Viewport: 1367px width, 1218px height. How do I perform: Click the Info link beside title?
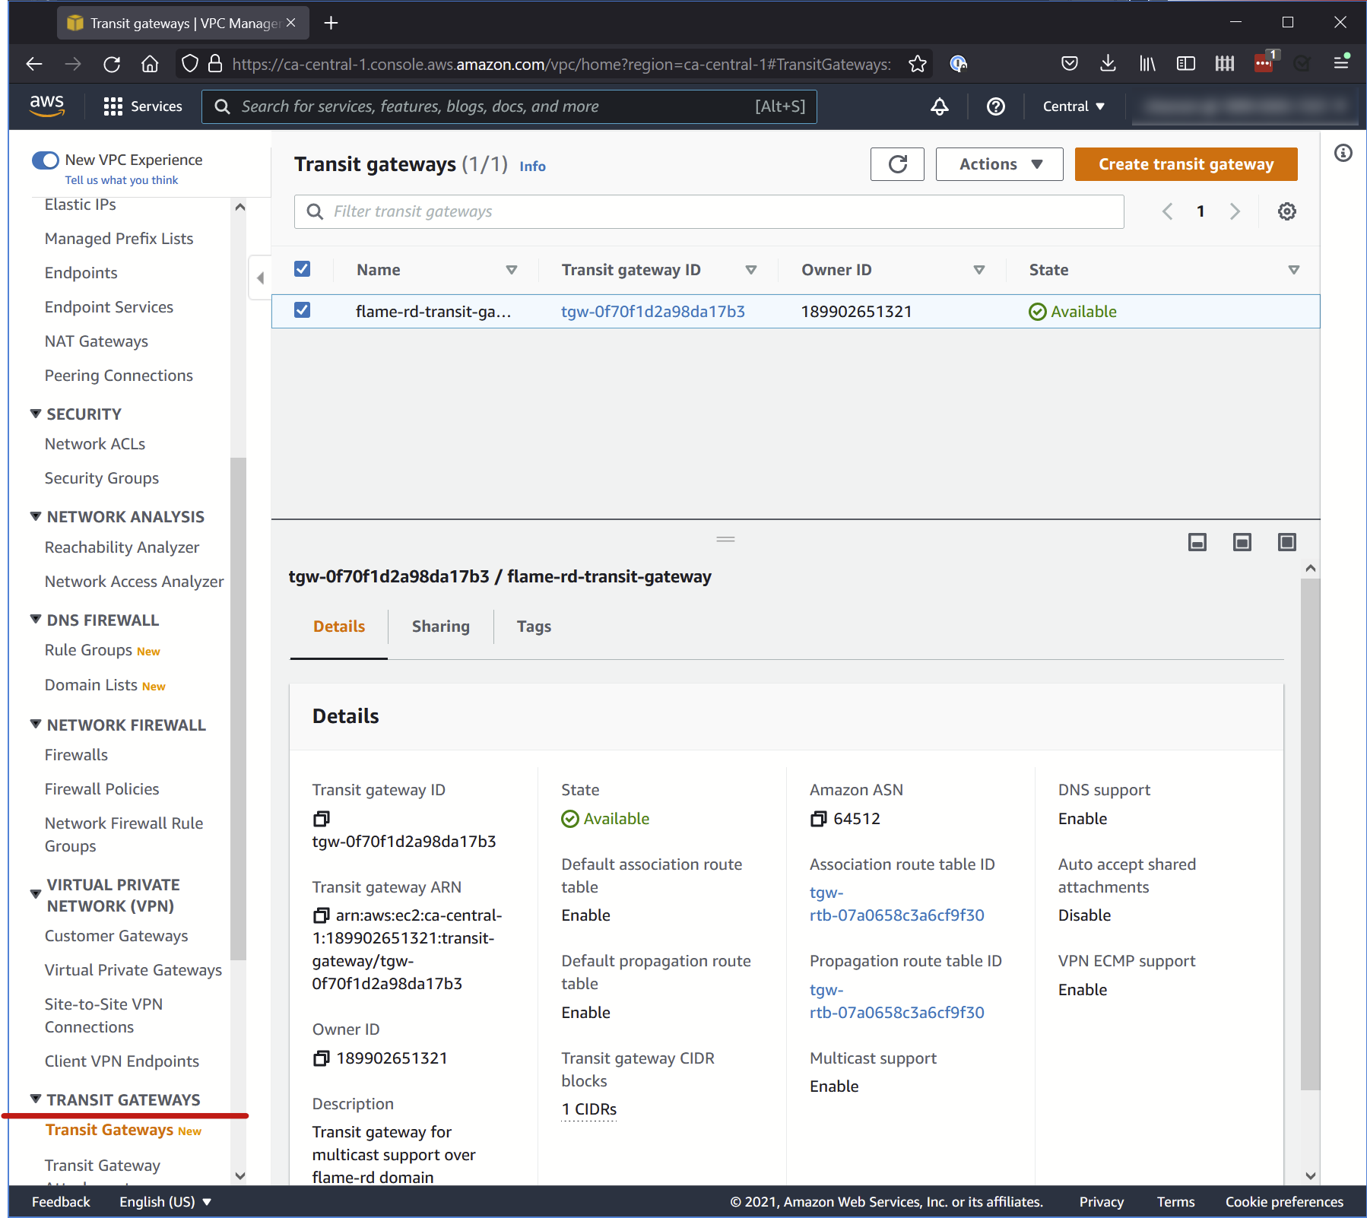[532, 167]
